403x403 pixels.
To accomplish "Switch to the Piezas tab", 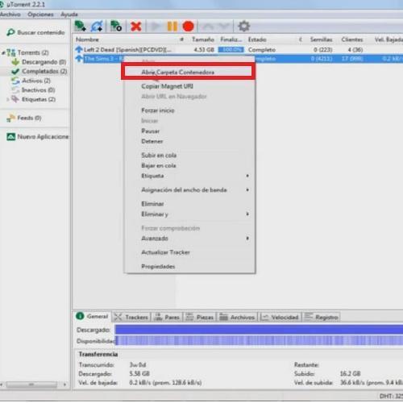I will pyautogui.click(x=200, y=317).
